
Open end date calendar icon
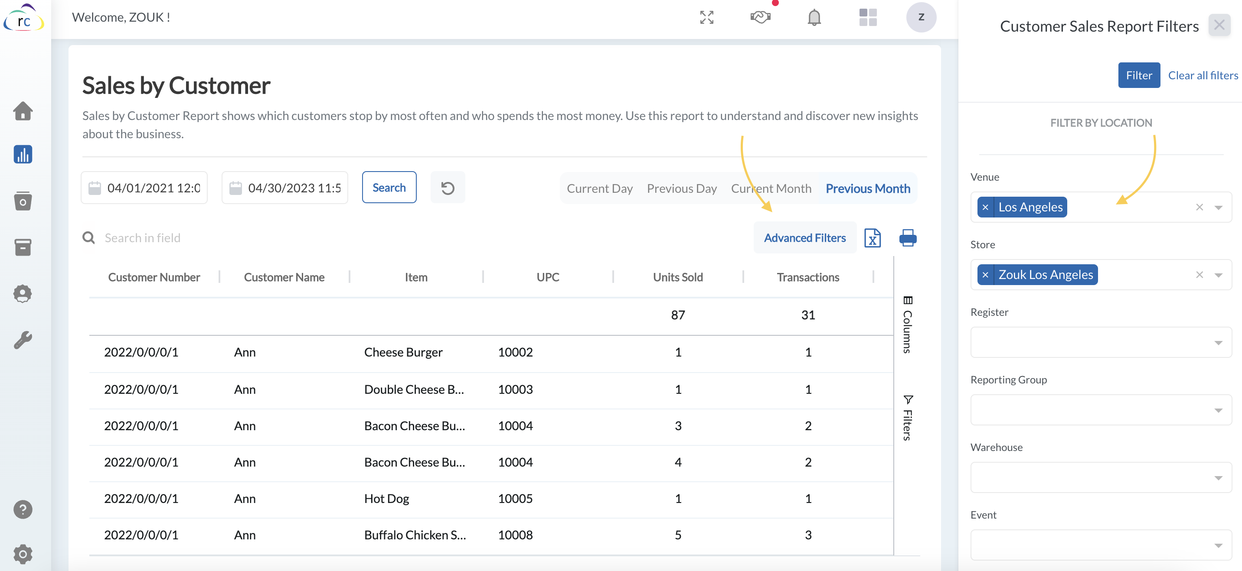pyautogui.click(x=236, y=188)
